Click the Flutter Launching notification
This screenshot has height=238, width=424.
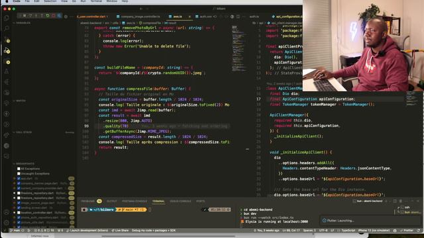click(x=371, y=220)
